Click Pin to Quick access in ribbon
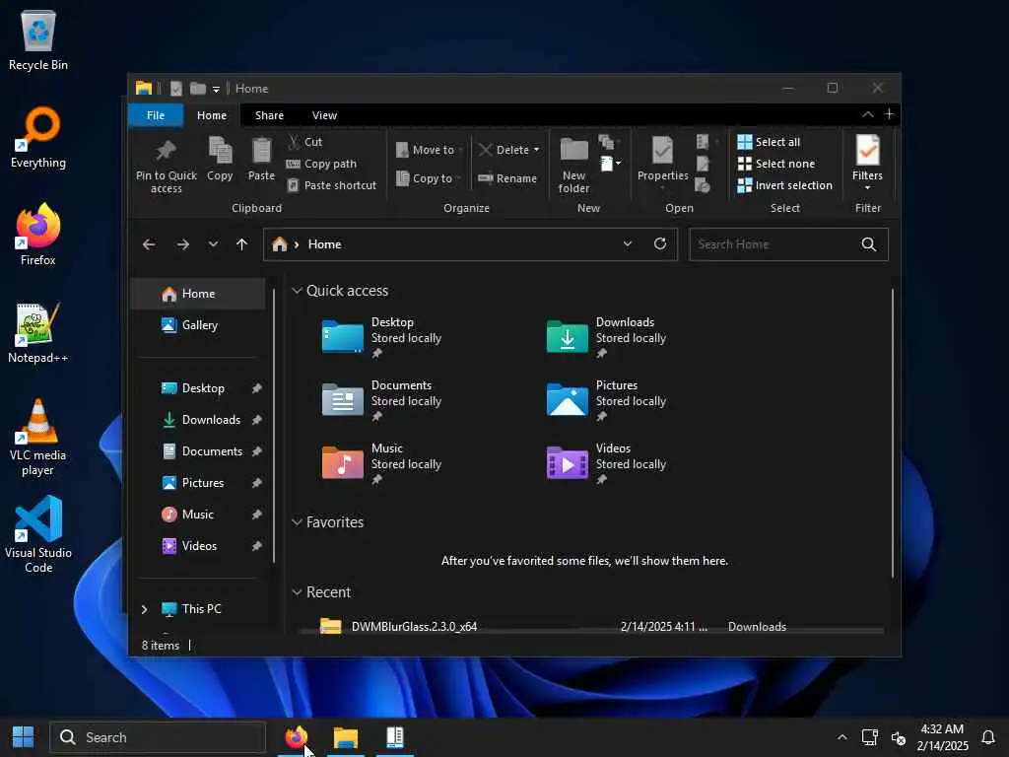Viewport: 1009px width, 757px height. tap(166, 166)
